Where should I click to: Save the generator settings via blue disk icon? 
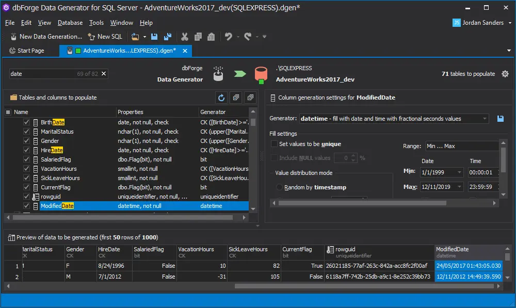coord(500,119)
